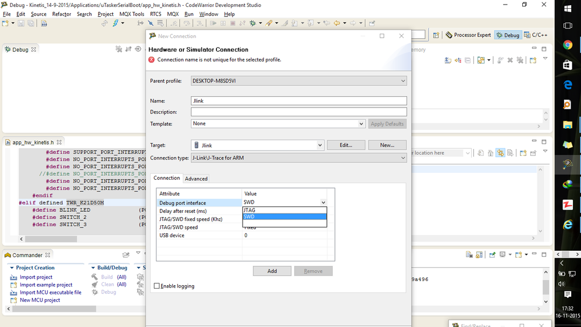This screenshot has width=581, height=327.
Task: Open File Explorer from side taskbar
Action: pyautogui.click(x=568, y=125)
